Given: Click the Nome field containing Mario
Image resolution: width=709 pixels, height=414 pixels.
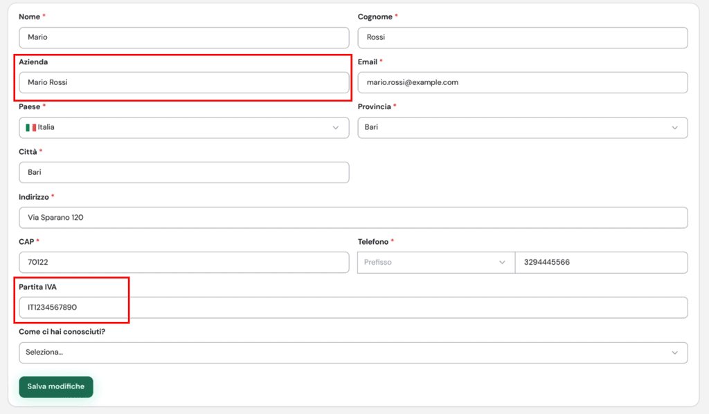Looking at the screenshot, I should pyautogui.click(x=184, y=37).
